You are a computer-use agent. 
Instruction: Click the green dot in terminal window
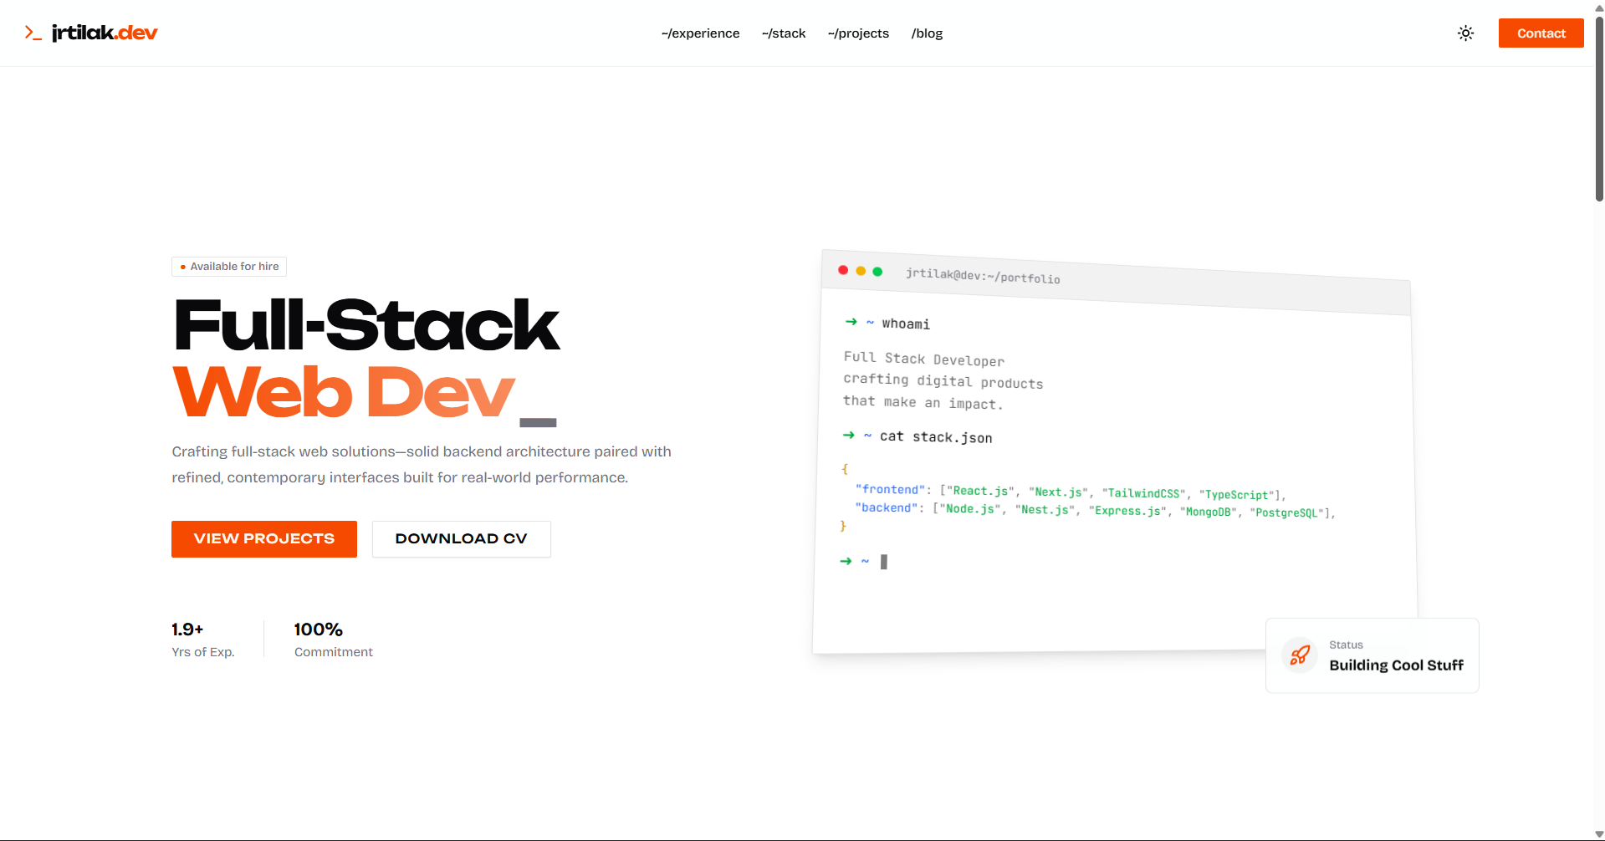point(877,272)
